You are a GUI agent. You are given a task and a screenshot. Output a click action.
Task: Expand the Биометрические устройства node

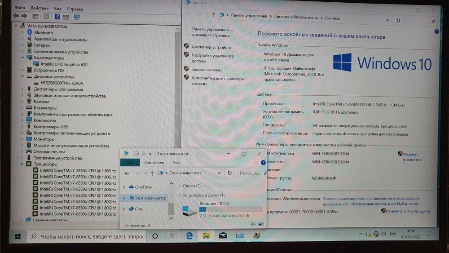[x=22, y=52]
